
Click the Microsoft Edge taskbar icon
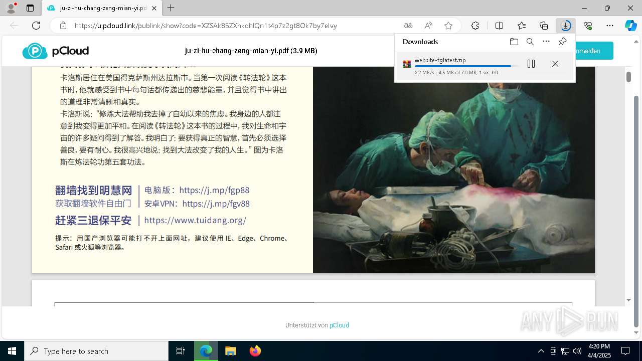point(206,351)
